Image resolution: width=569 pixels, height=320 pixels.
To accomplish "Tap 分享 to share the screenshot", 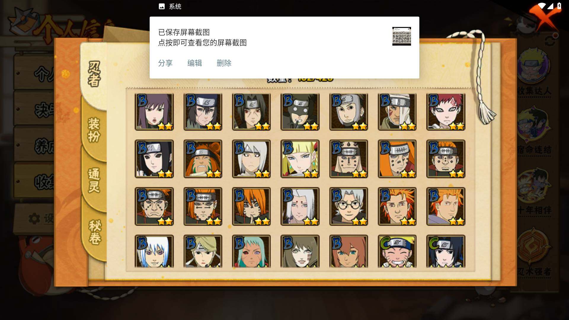I will point(165,63).
